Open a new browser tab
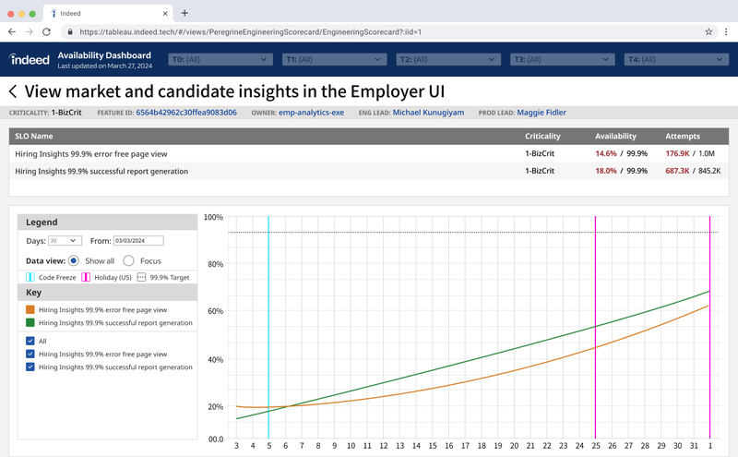This screenshot has width=738, height=457. (184, 13)
